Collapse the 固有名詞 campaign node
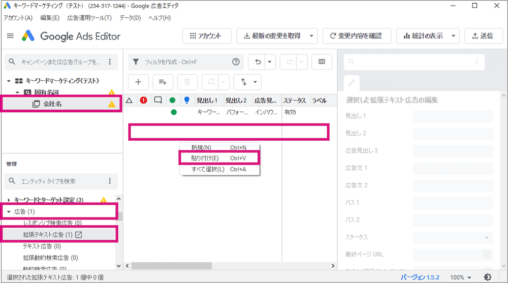The image size is (508, 283). click(x=17, y=92)
